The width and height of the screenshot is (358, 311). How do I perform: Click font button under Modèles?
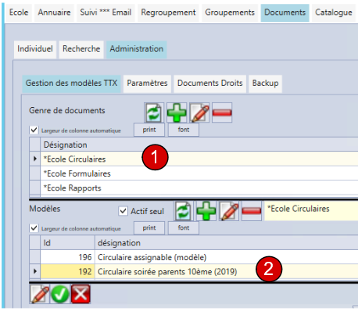point(184,228)
